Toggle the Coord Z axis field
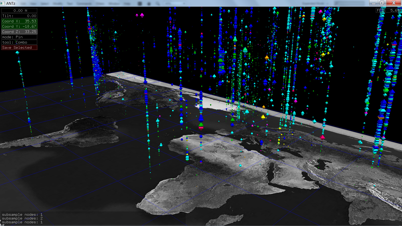 [19, 32]
